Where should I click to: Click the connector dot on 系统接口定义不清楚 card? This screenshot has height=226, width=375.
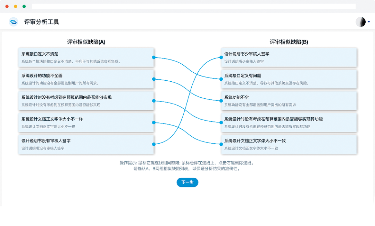pos(153,57)
